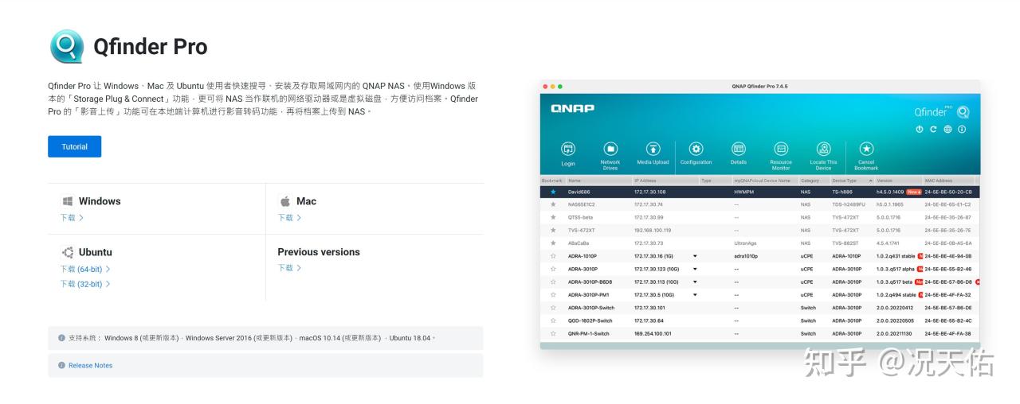The image size is (1020, 404).
Task: Expand IP dropdown for 172.17.30.16 (1G)
Action: pyautogui.click(x=695, y=256)
